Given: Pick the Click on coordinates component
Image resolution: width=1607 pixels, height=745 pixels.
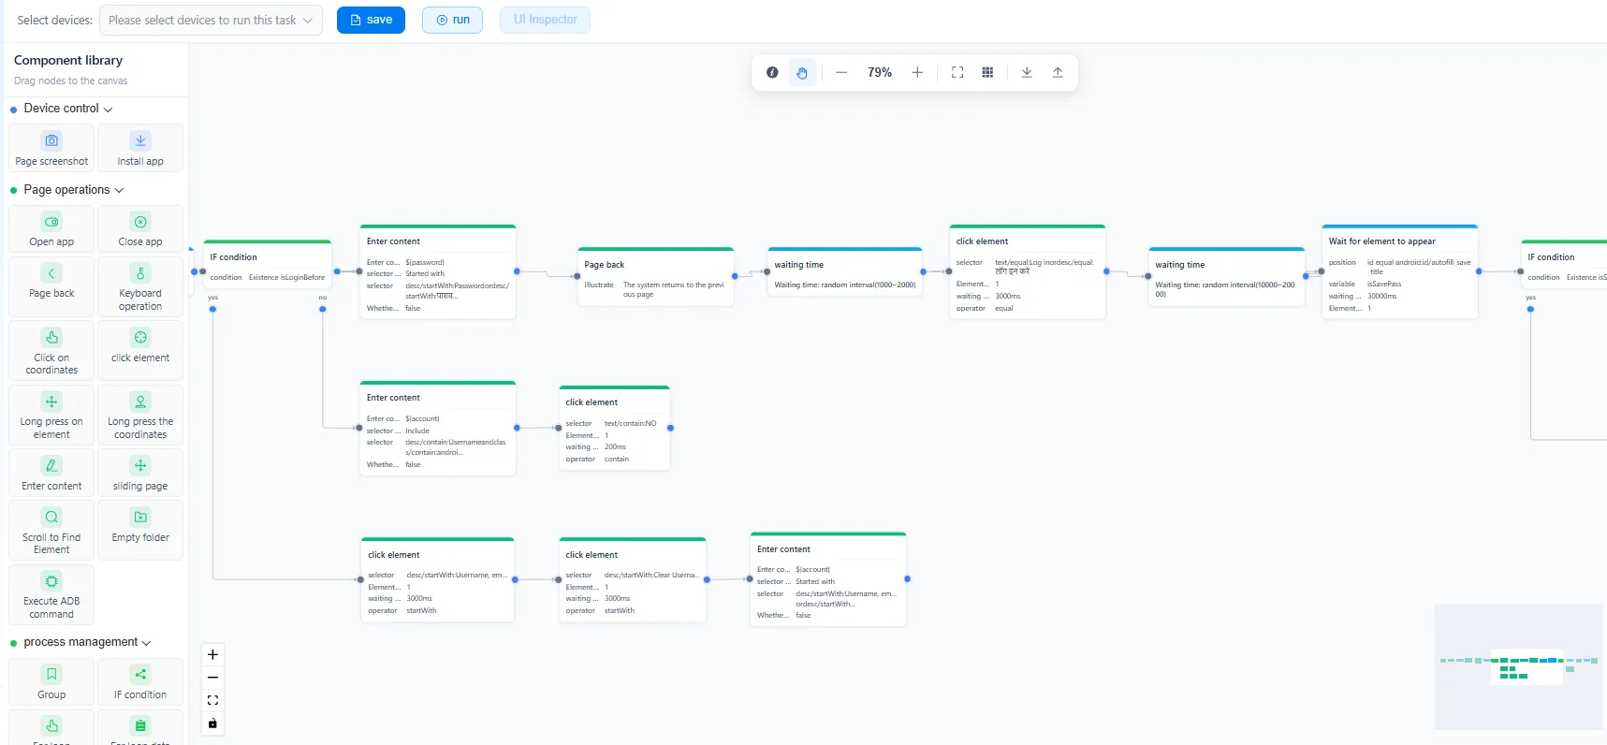Looking at the screenshot, I should (x=51, y=351).
